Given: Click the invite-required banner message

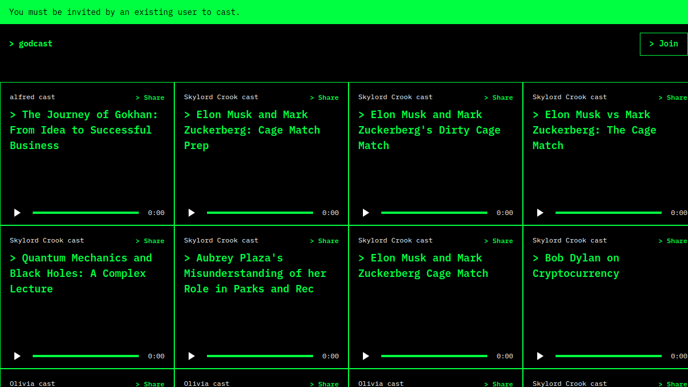Looking at the screenshot, I should 124,12.
